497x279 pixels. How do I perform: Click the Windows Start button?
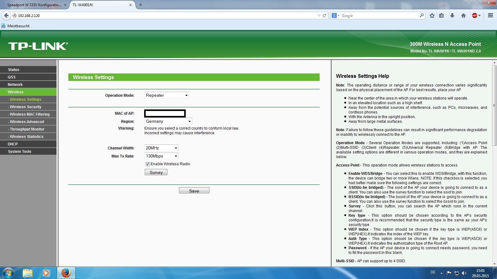[8, 273]
